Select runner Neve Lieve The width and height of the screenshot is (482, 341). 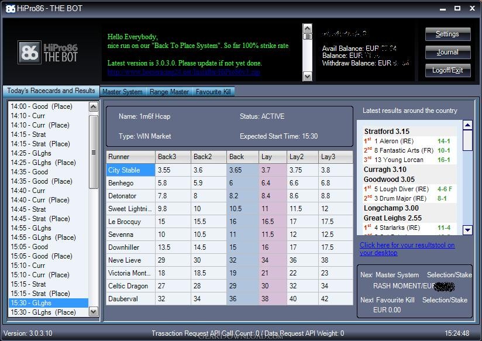[130, 260]
